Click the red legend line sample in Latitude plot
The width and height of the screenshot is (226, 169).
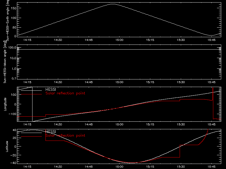[x=31, y=136]
